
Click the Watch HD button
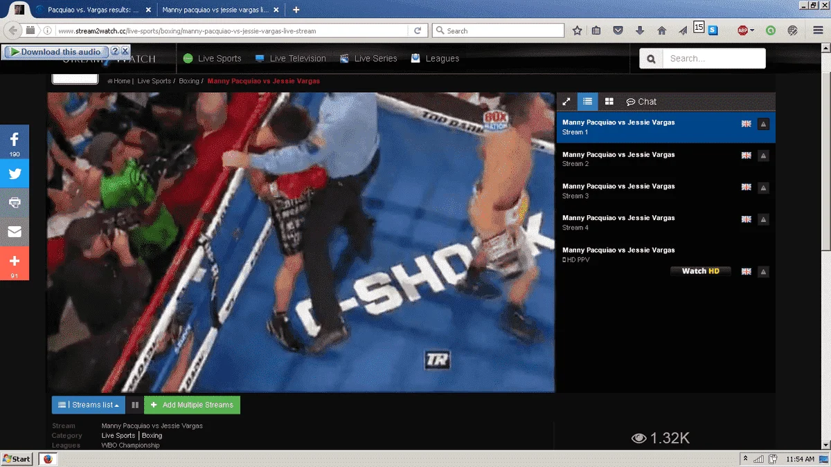coord(700,271)
